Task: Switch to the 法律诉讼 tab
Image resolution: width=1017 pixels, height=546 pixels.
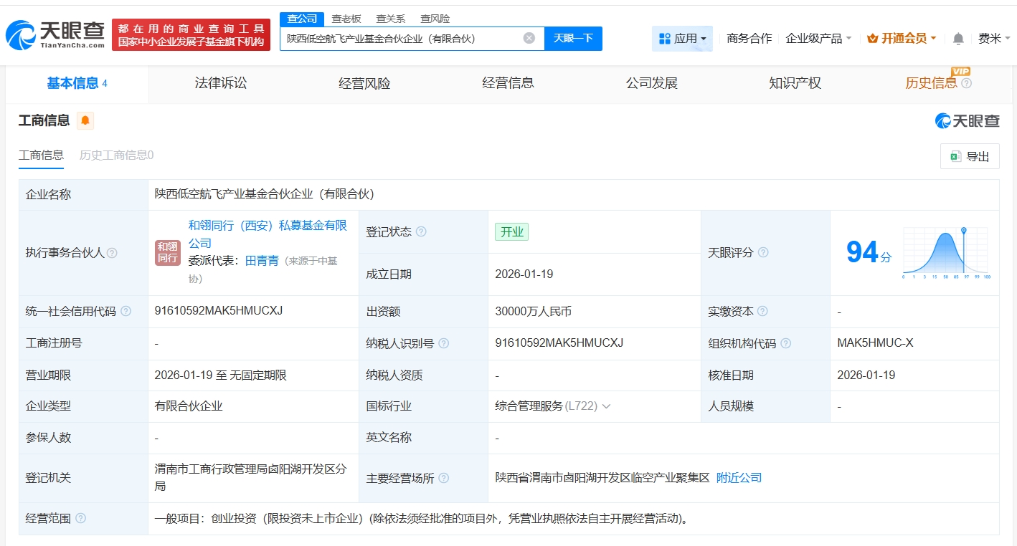Action: click(221, 84)
